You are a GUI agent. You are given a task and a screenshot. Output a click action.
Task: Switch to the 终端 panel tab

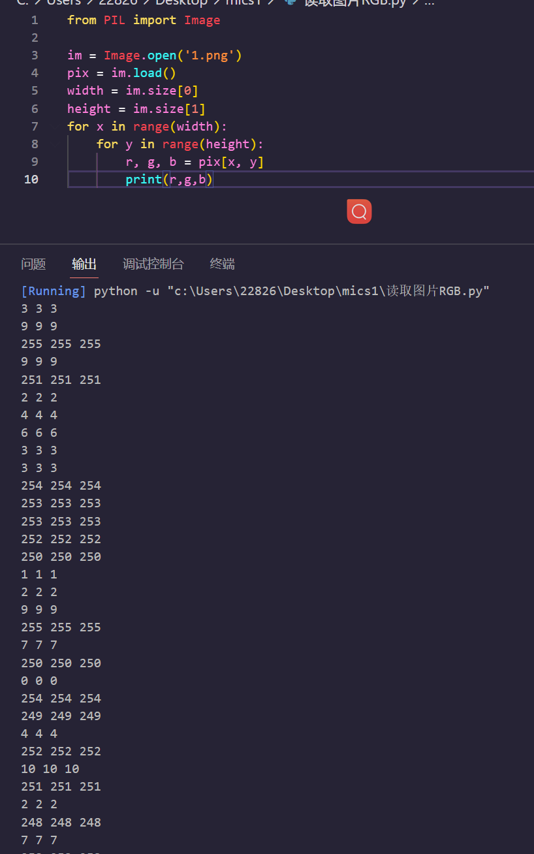click(221, 264)
